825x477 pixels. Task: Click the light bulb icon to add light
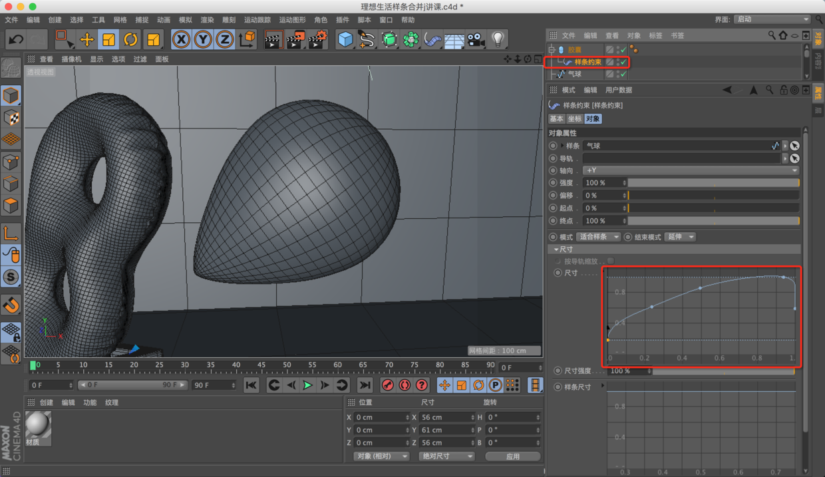(x=498, y=40)
